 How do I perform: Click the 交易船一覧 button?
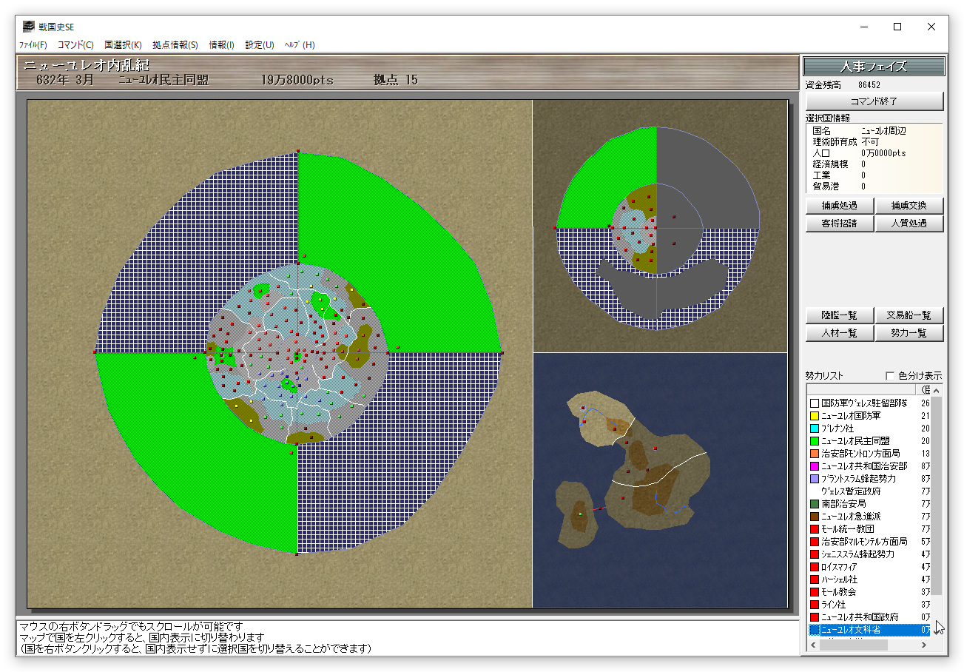pos(909,315)
